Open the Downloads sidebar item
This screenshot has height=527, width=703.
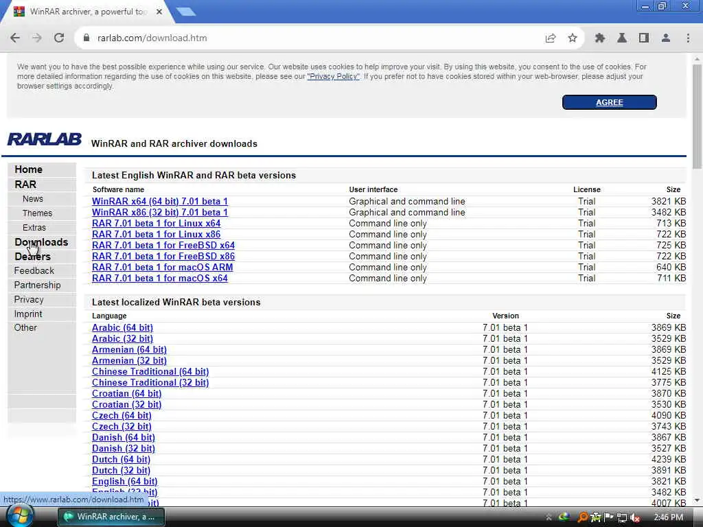41,242
